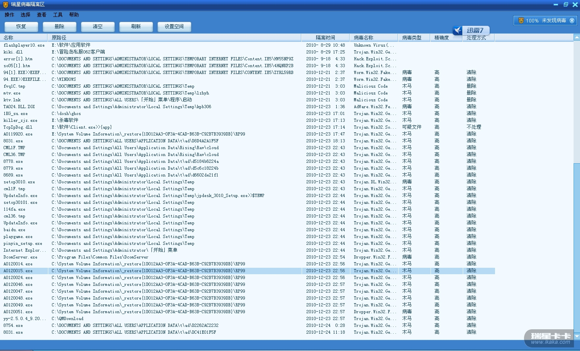Sort by the 隔离时间 column header
Viewport: 580px width, 351px height.
coord(325,38)
